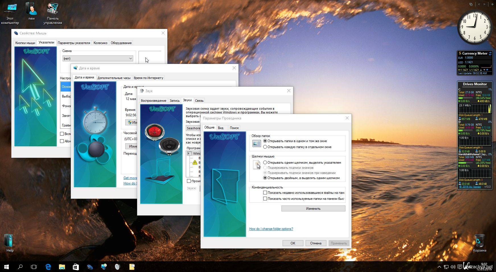Viewport: 496px width, 272px height.
Task: Toggle the 'Вкл' checkbox in Mouse window
Action: coord(62,134)
